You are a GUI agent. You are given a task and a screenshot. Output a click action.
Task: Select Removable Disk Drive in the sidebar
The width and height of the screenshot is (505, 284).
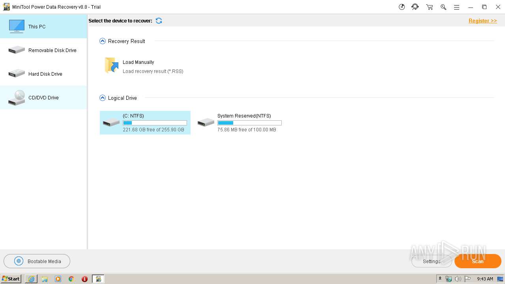coord(43,50)
